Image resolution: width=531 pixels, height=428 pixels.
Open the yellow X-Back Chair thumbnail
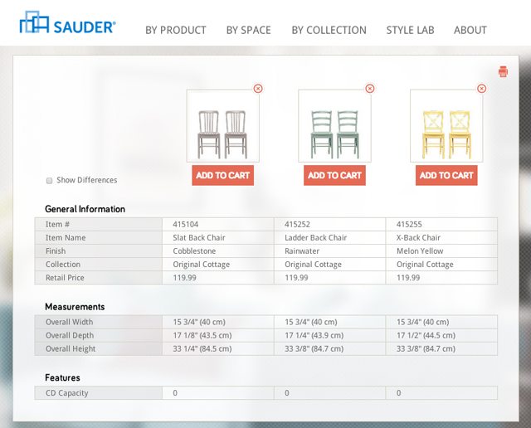point(446,126)
